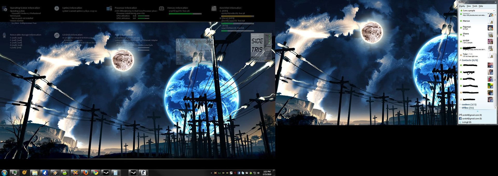This screenshot has width=498, height=176.
Task: Open the Twitter tray icon
Action: point(243,173)
